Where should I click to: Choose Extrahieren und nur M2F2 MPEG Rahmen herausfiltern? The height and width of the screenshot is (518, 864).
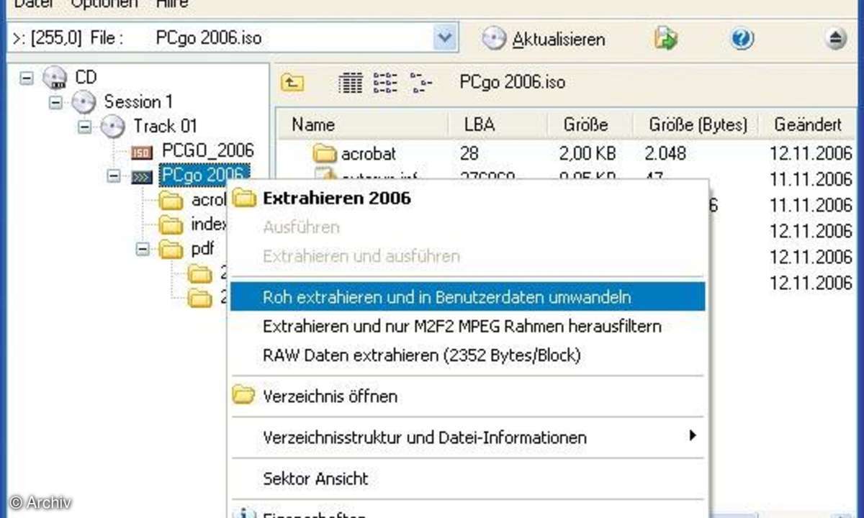467,326
